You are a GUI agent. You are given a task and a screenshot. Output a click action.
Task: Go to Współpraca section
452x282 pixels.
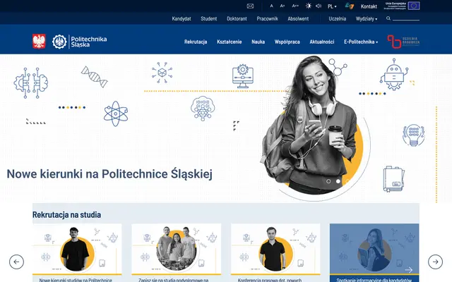287,42
